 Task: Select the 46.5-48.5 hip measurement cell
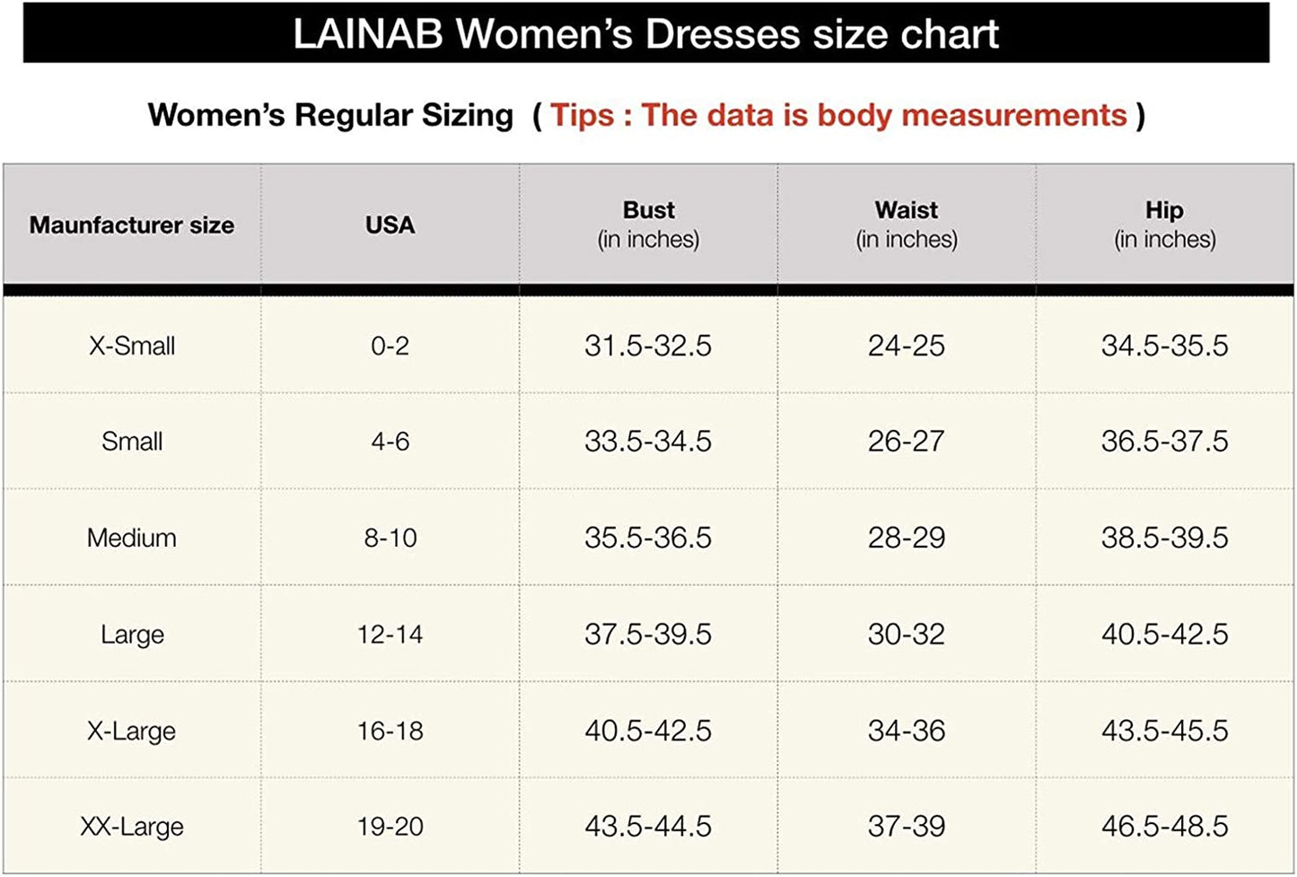(x=1164, y=827)
